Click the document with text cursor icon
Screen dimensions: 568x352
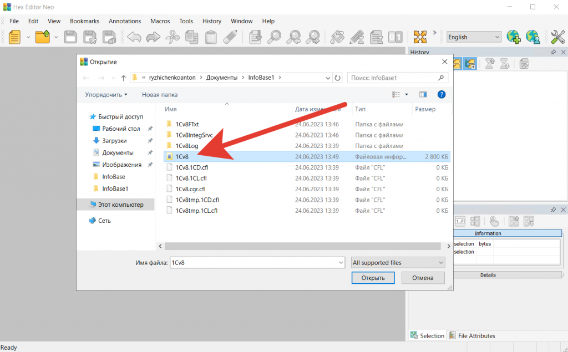click(377, 37)
